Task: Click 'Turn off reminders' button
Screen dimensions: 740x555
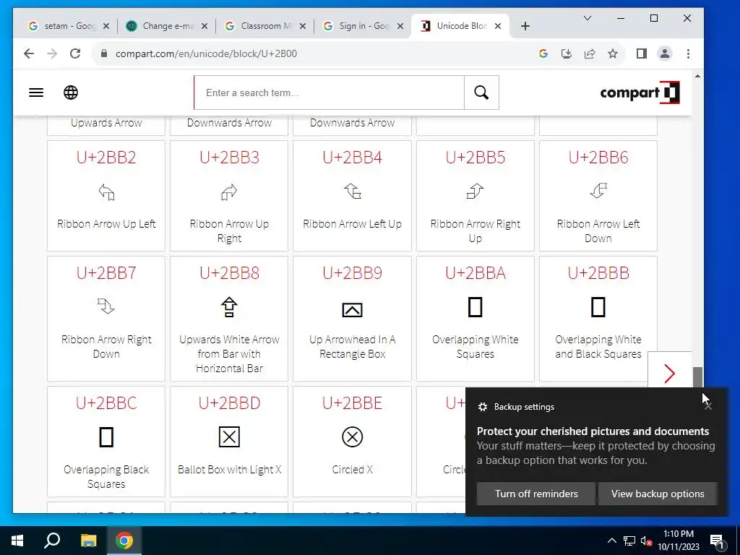Action: click(536, 494)
